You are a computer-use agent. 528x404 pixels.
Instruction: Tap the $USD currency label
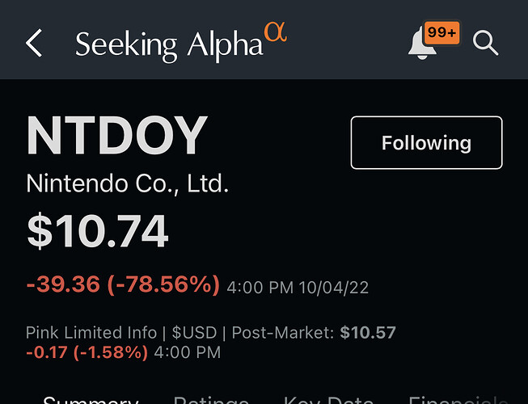(x=194, y=333)
